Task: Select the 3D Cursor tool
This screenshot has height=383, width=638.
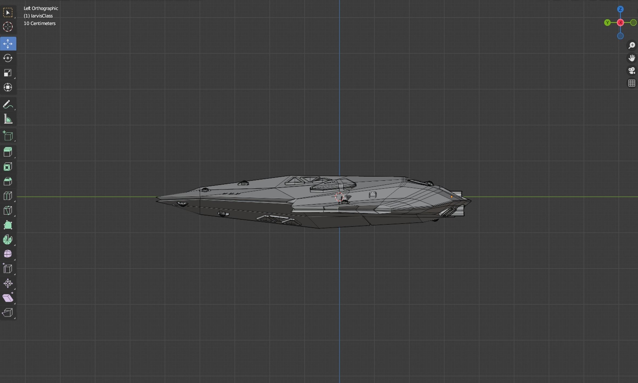Action: [x=8, y=27]
